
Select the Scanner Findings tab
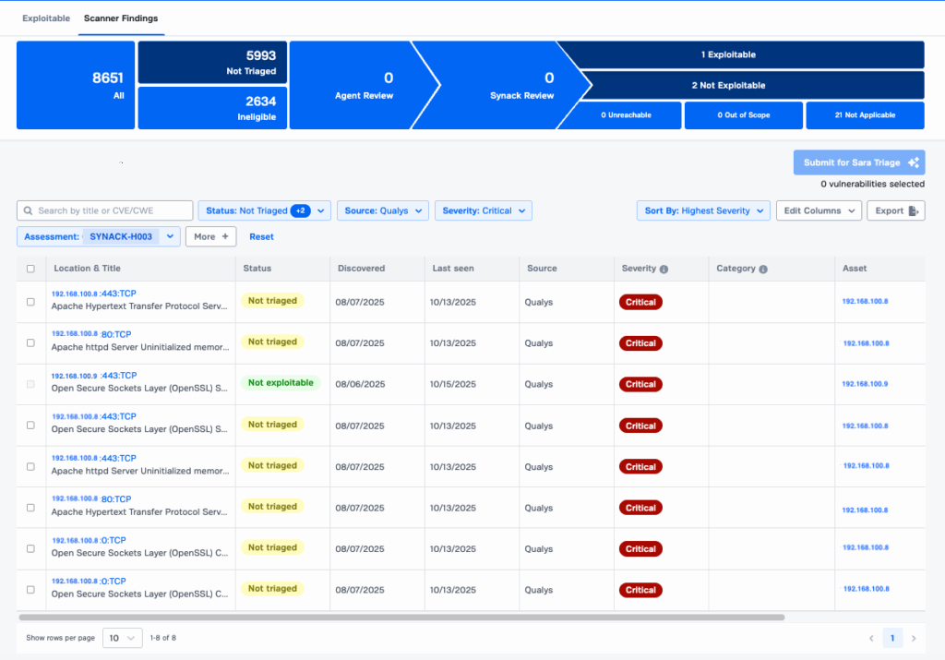point(121,18)
